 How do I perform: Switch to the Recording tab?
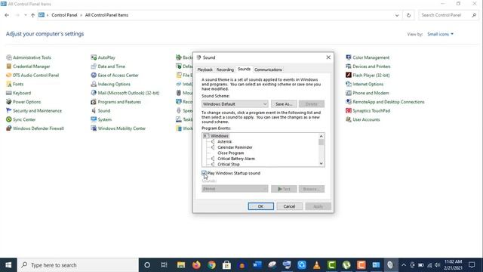[225, 70]
